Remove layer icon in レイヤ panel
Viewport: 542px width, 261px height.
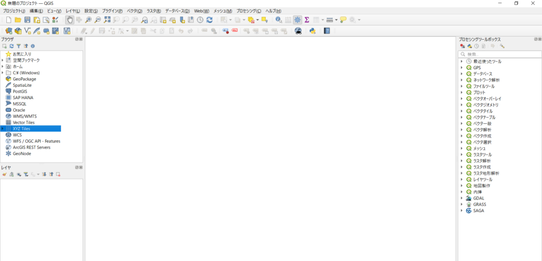(58, 174)
